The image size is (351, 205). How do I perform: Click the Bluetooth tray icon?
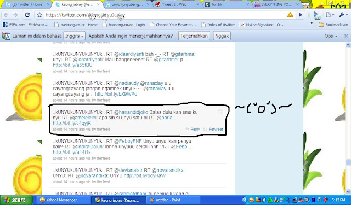click(264, 200)
